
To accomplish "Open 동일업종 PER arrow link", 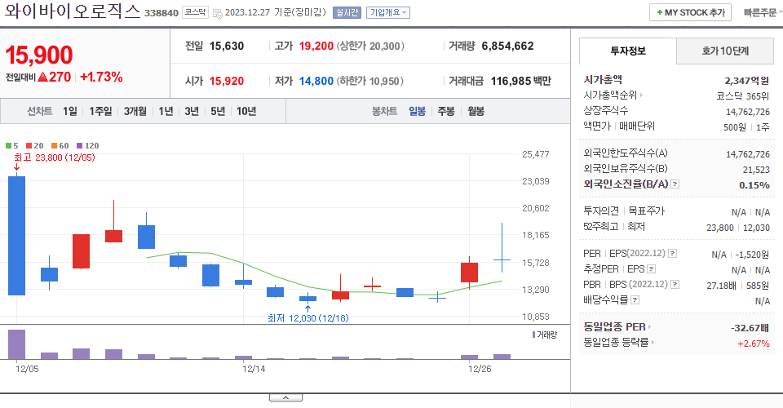I will coord(649,327).
